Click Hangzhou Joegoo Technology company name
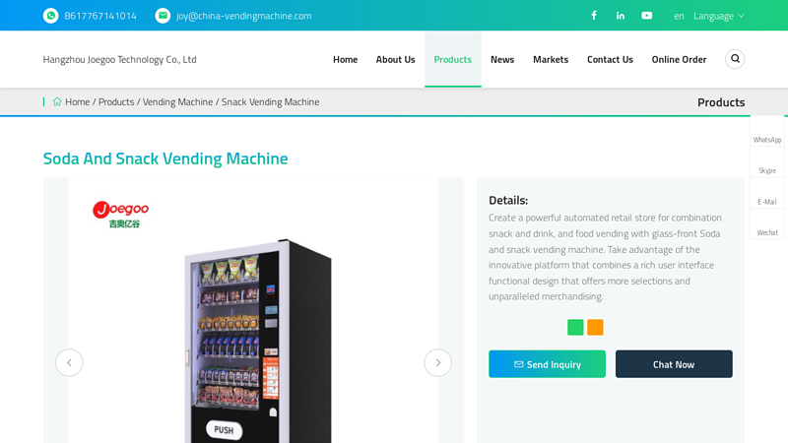 pos(119,59)
